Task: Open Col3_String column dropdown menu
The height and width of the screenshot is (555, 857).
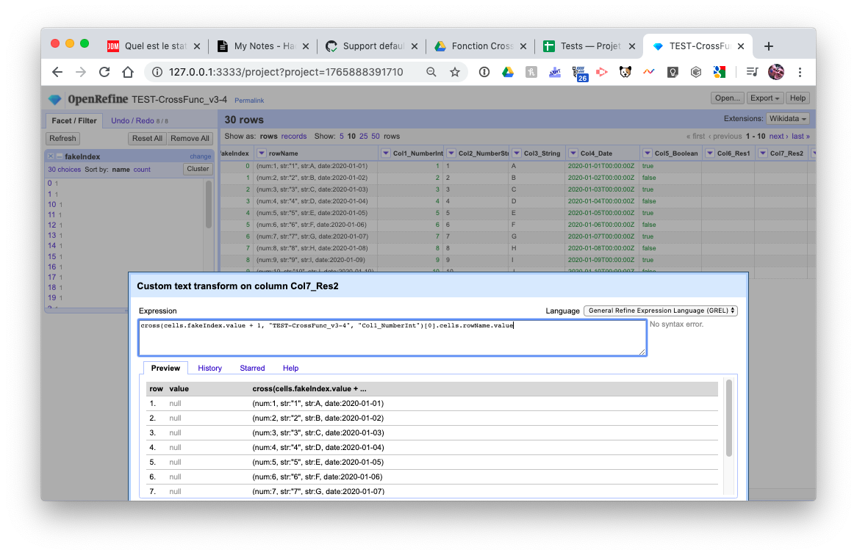Action: [x=517, y=153]
